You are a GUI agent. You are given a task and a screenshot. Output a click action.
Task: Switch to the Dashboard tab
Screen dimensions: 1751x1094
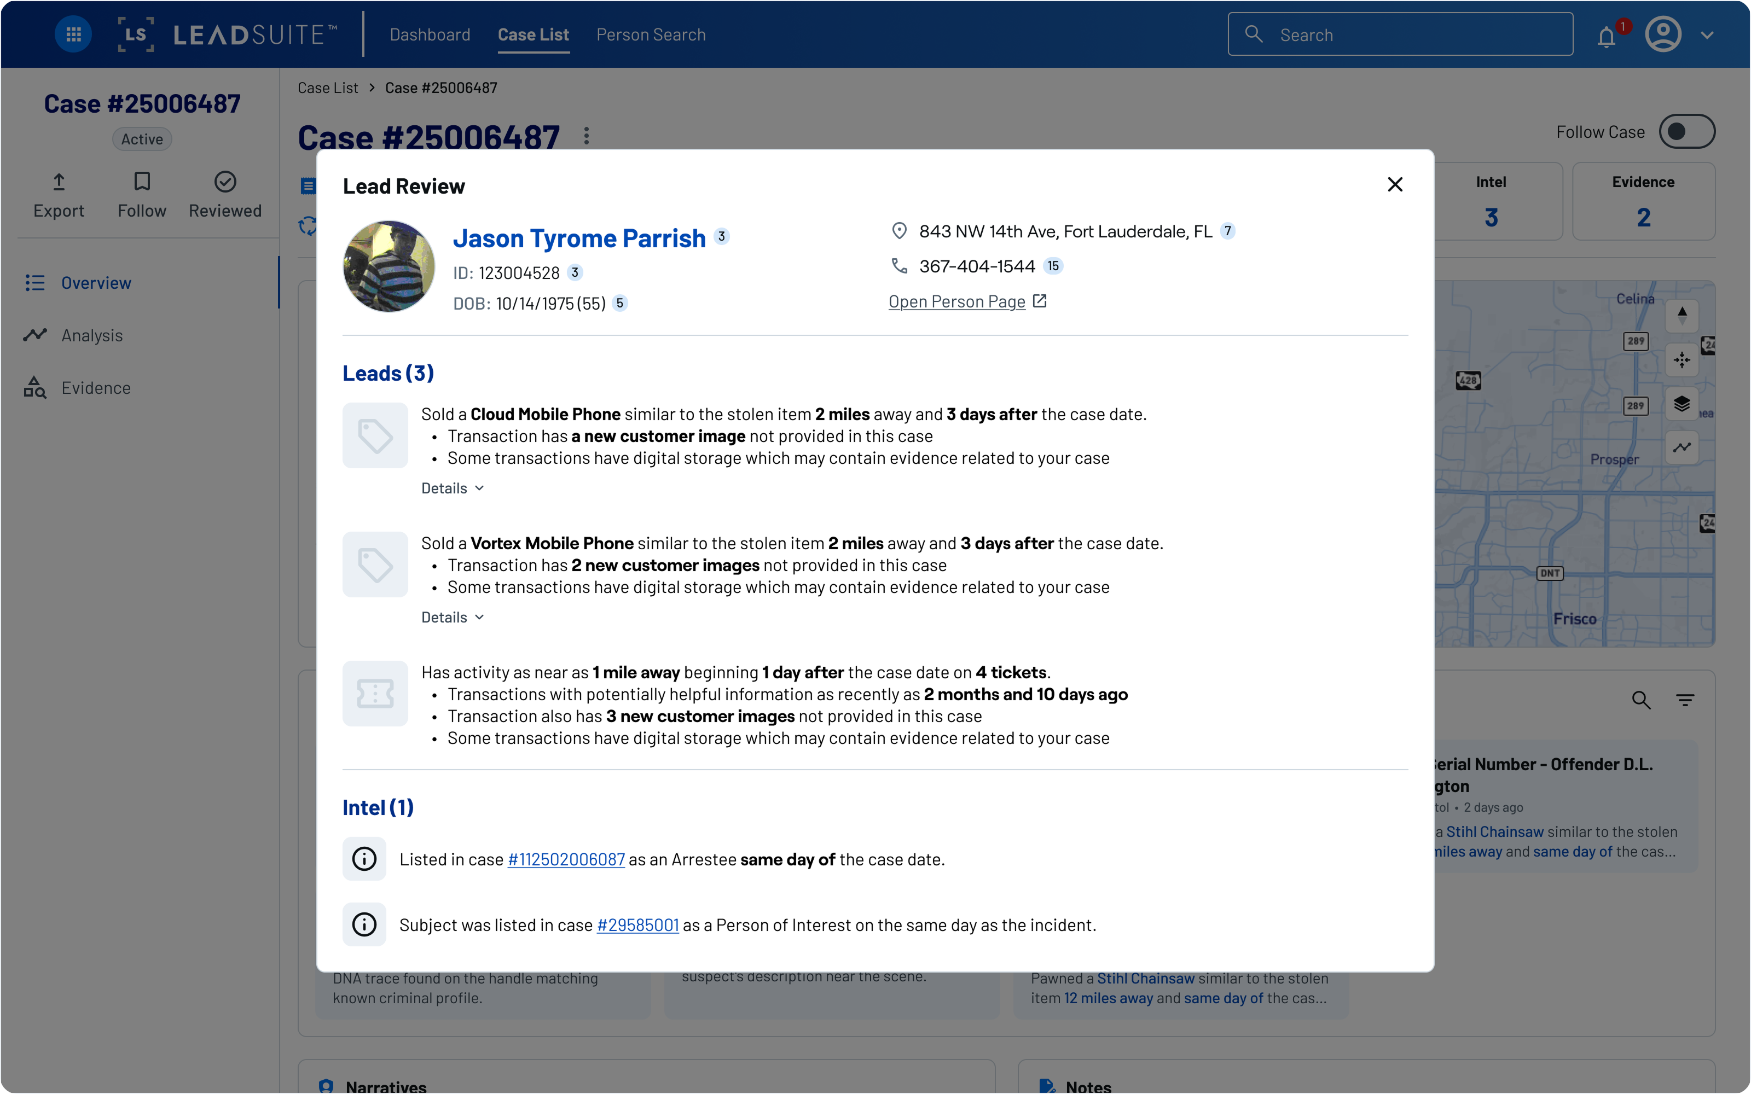431,34
